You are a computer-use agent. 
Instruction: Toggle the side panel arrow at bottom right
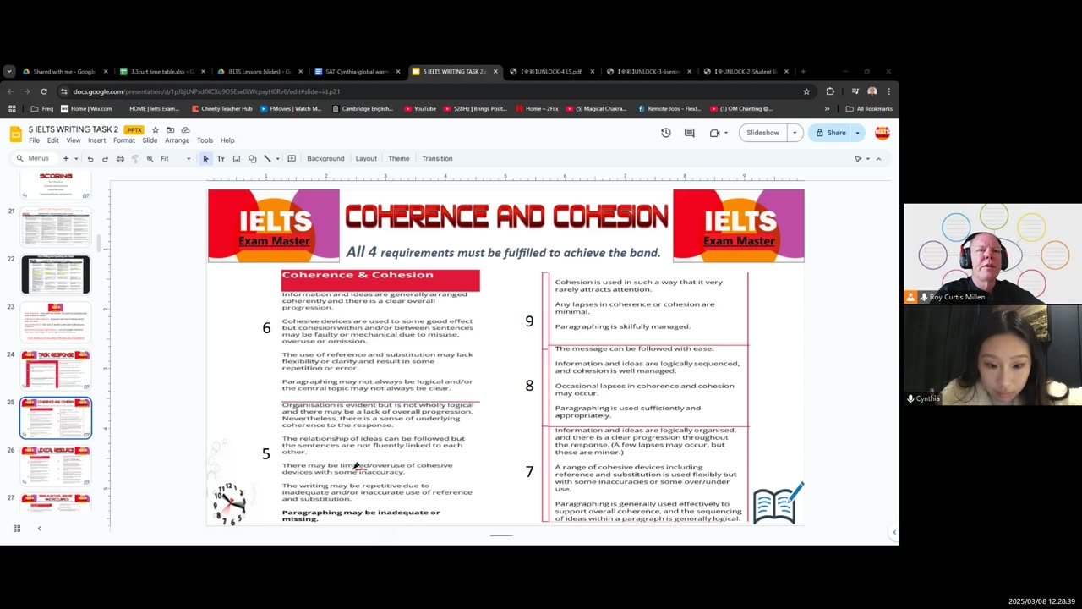(894, 532)
